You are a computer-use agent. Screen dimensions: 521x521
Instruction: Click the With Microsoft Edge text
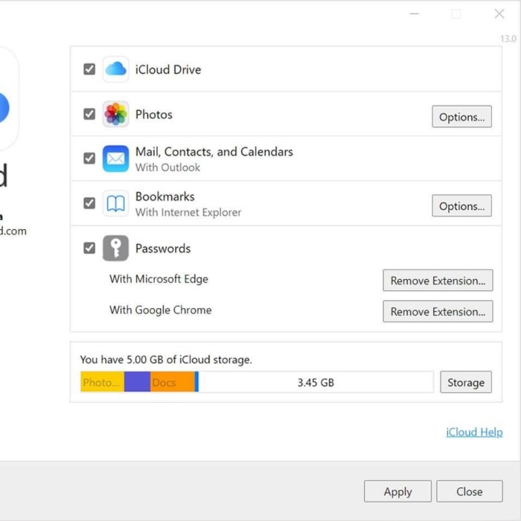(x=159, y=279)
